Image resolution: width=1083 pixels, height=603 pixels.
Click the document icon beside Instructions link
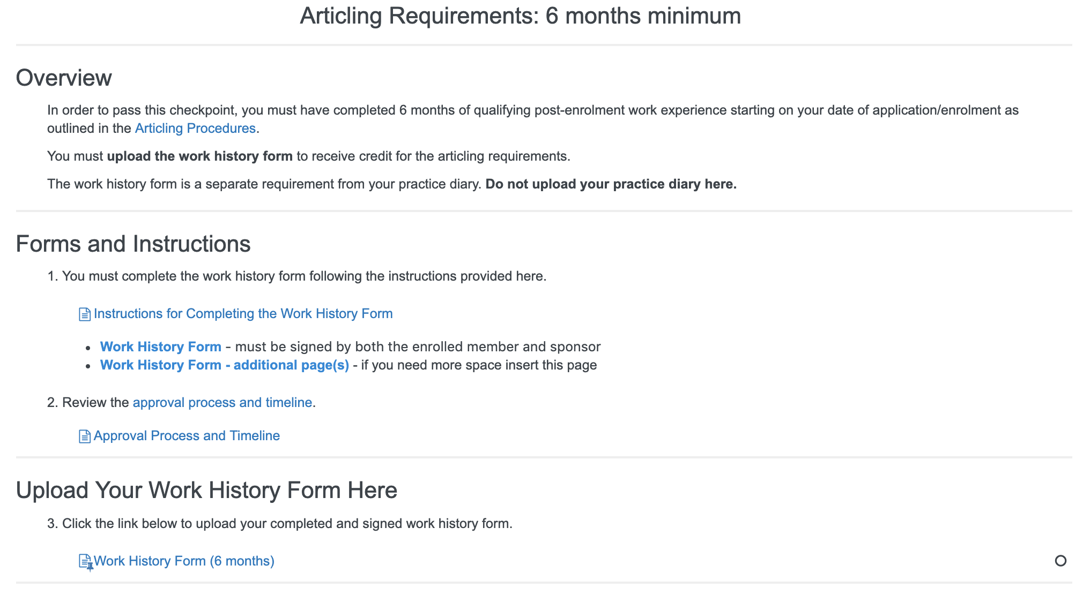[84, 314]
